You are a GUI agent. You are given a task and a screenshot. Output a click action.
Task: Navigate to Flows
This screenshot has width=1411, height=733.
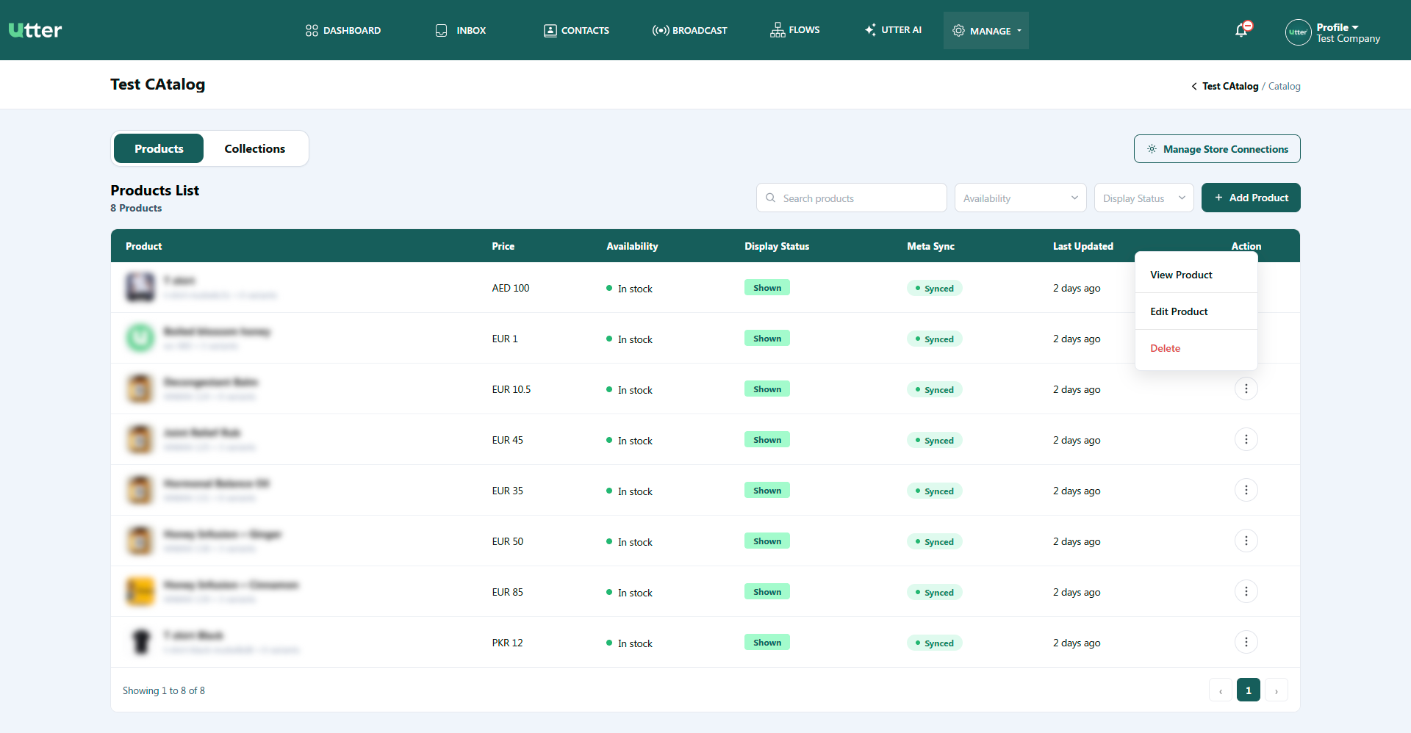(795, 30)
